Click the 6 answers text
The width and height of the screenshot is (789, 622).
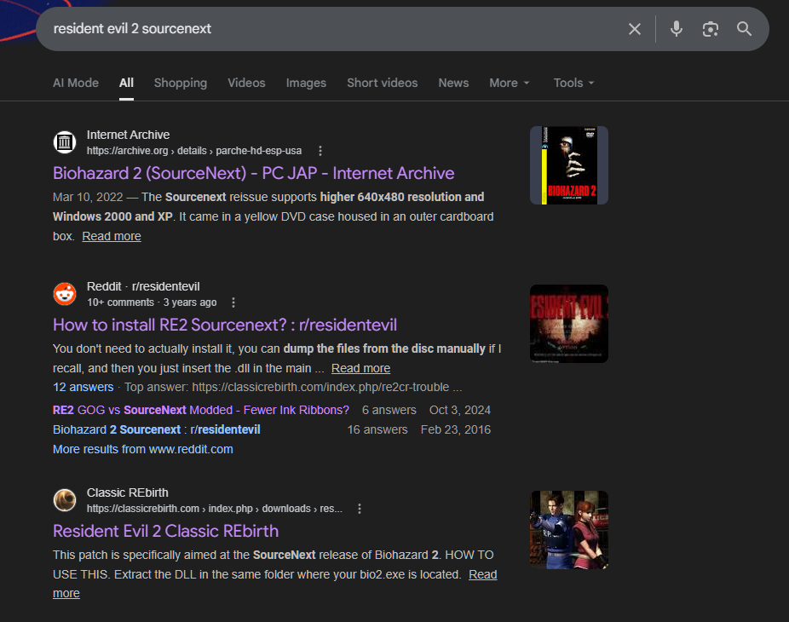click(x=389, y=410)
